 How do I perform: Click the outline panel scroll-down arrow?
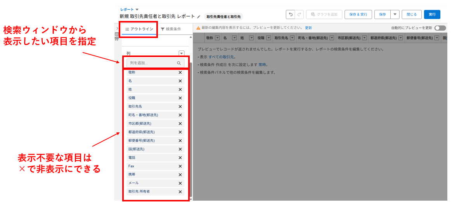point(190,199)
